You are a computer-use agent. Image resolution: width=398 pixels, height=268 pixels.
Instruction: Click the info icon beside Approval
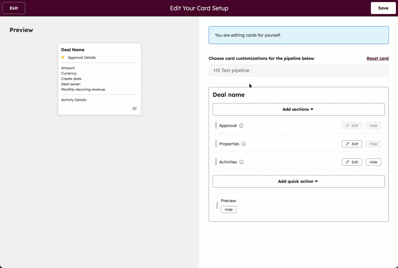click(241, 125)
